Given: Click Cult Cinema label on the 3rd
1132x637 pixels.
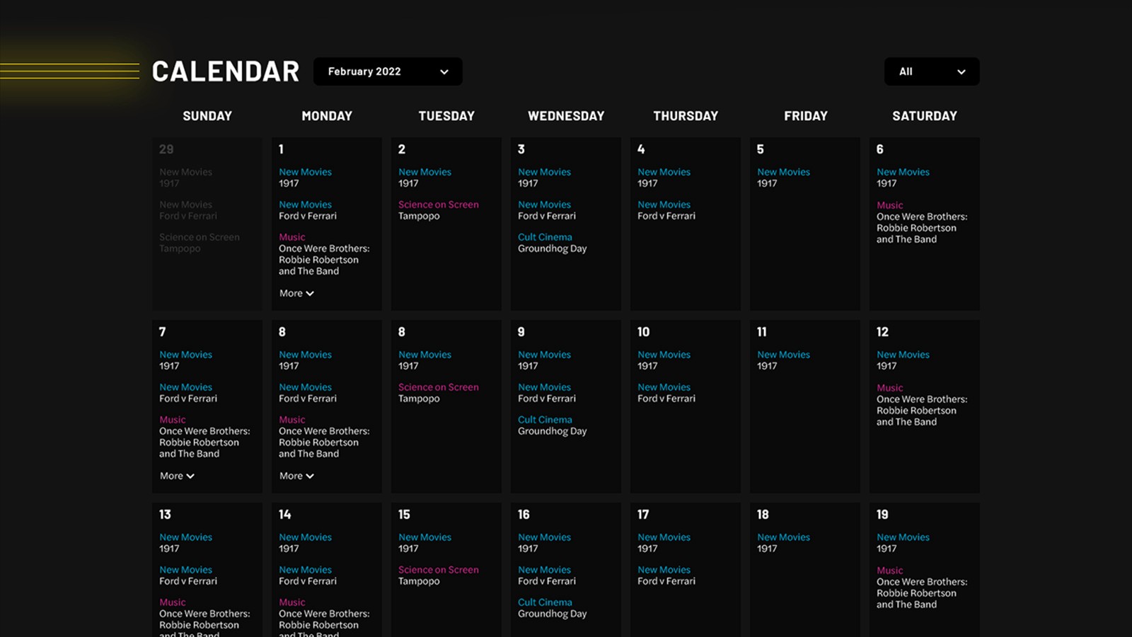Looking at the screenshot, I should [545, 237].
